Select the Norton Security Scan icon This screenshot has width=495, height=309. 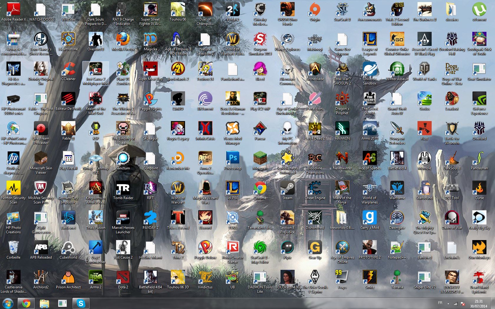point(14,192)
